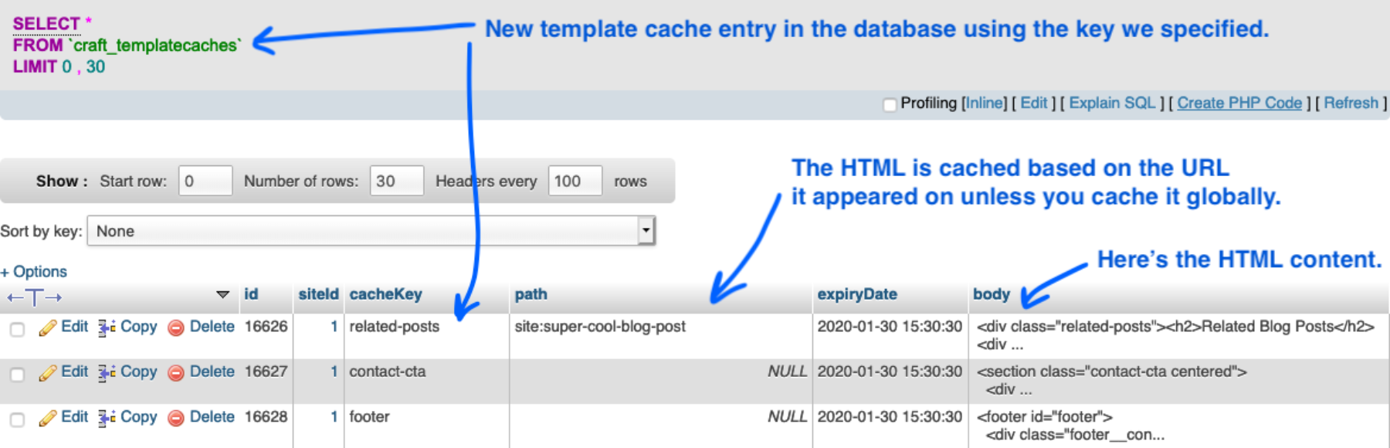Click the red Delete icon for row 16626

tap(176, 328)
